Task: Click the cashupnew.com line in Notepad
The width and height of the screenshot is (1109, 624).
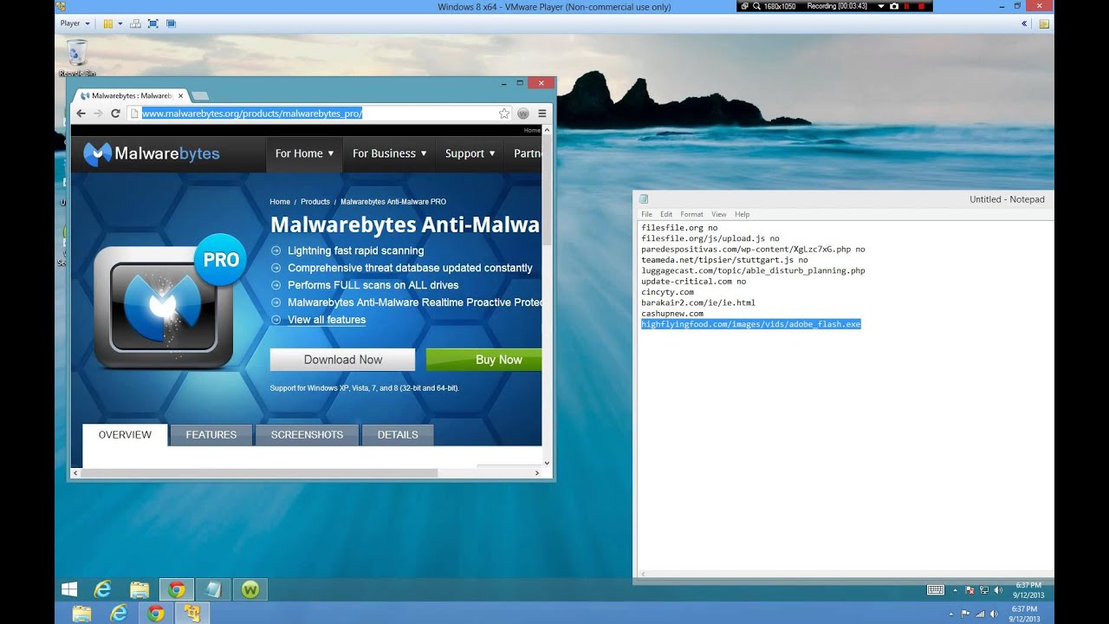Action: coord(672,314)
